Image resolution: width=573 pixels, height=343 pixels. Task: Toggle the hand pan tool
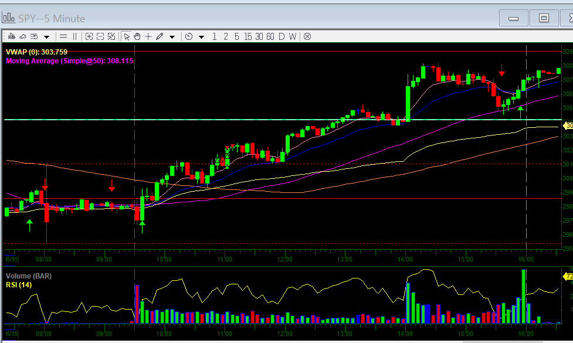click(137, 36)
